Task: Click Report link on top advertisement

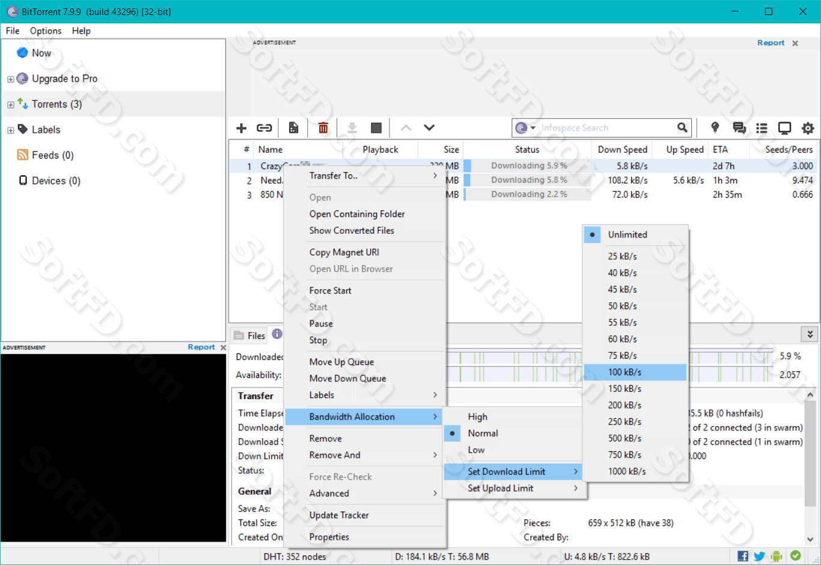Action: click(x=771, y=43)
